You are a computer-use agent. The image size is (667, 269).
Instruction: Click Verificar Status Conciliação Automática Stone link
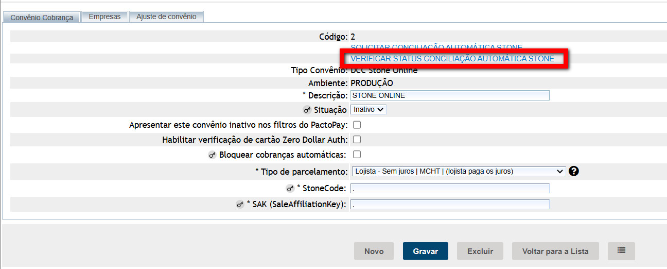(x=452, y=59)
